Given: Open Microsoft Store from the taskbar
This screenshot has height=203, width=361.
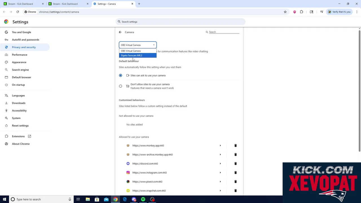Looking at the screenshot, I should 97,199.
